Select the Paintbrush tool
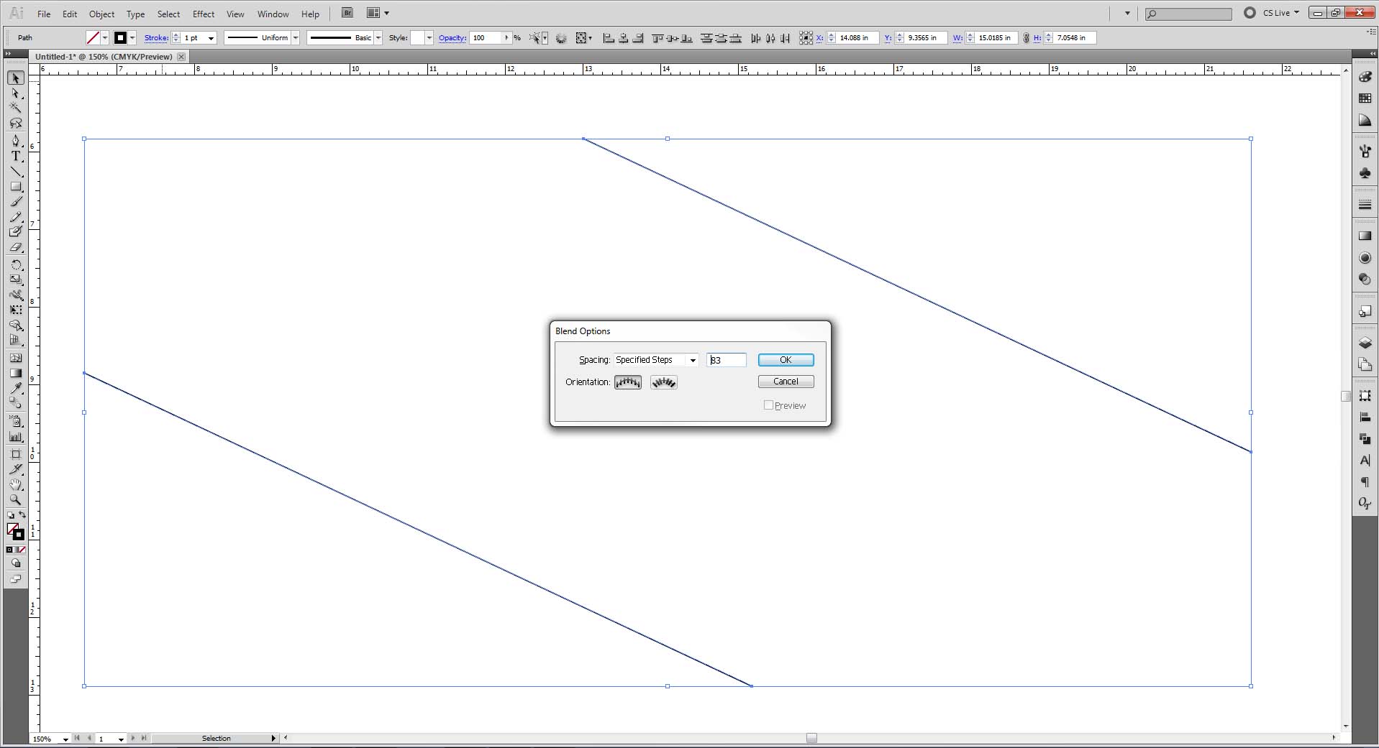1379x748 pixels. 16,202
